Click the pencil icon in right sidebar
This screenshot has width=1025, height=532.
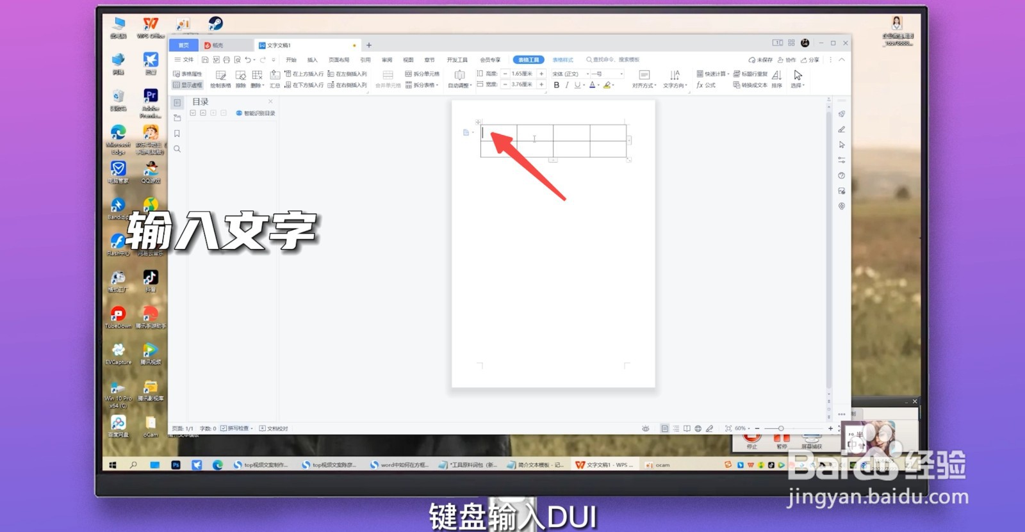(x=842, y=129)
